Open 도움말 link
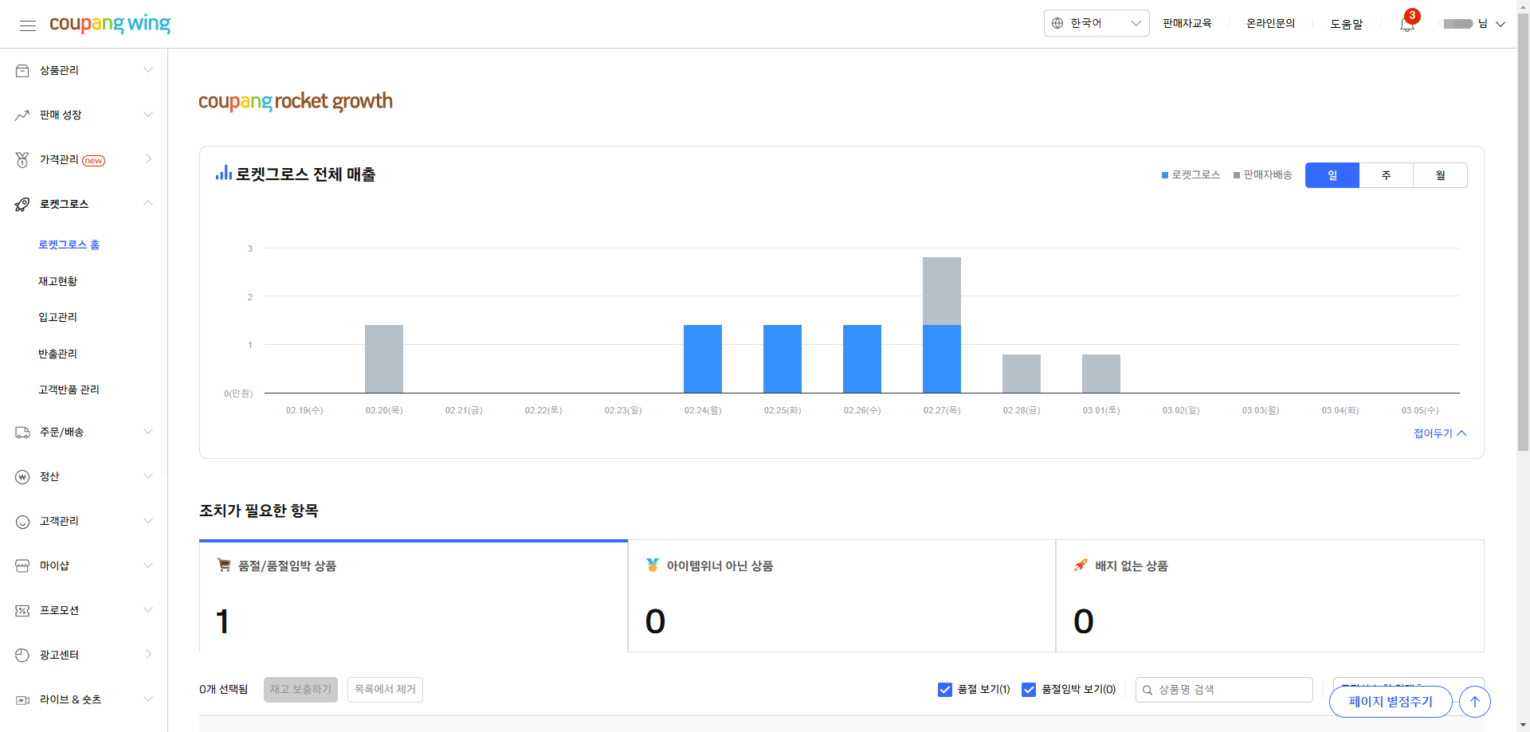Image resolution: width=1530 pixels, height=732 pixels. point(1347,24)
